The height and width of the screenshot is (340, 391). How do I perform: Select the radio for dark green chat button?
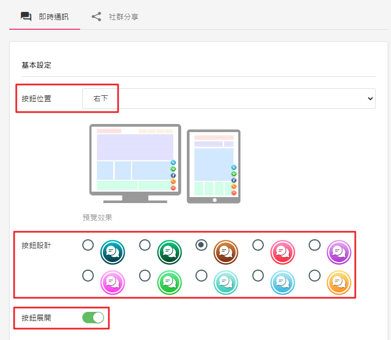tap(145, 245)
